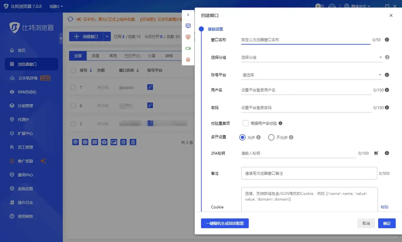This screenshot has width=402, height=242.
Task: Open RPA自动化 in the sidebar
Action: point(23,92)
